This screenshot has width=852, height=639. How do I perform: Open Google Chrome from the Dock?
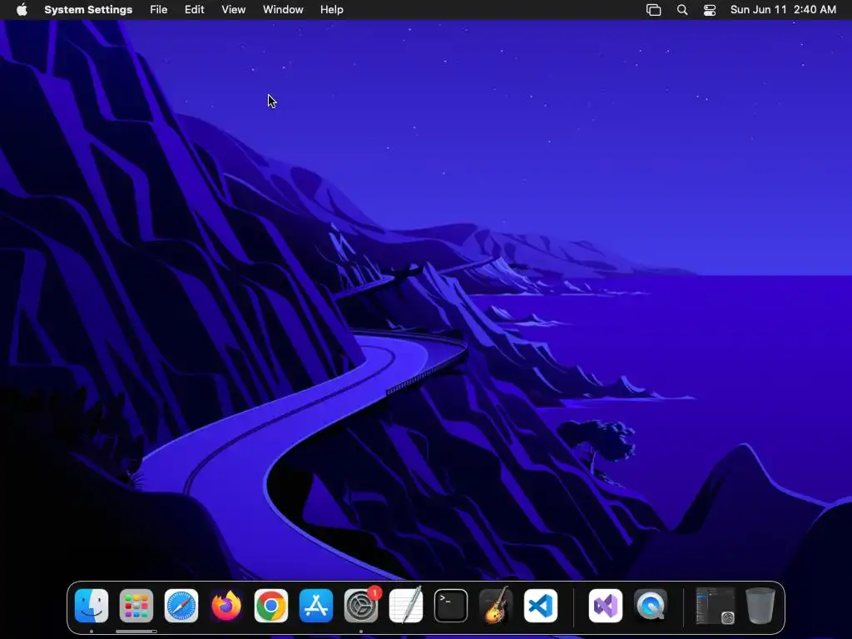point(271,606)
